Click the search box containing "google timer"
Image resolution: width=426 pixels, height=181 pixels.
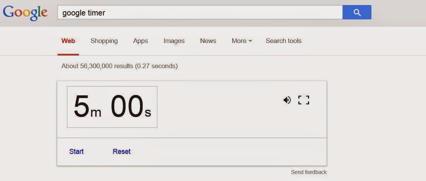click(x=200, y=12)
